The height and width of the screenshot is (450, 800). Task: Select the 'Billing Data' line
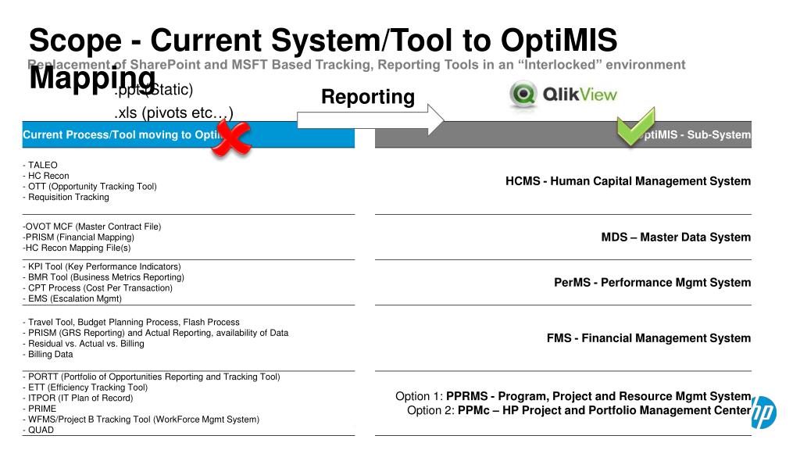[x=48, y=354]
